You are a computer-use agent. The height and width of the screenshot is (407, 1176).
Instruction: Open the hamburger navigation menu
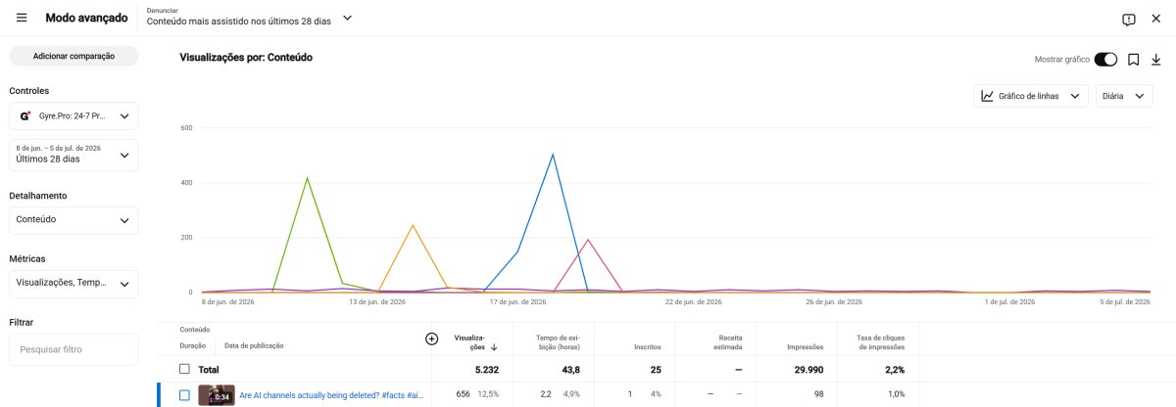click(x=22, y=18)
